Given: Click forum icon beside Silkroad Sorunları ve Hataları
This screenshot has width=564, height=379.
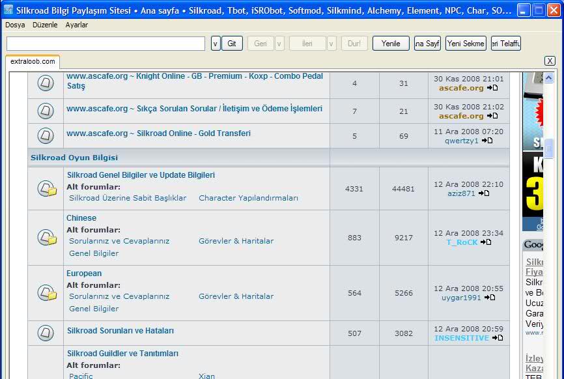Looking at the screenshot, I should 46,333.
